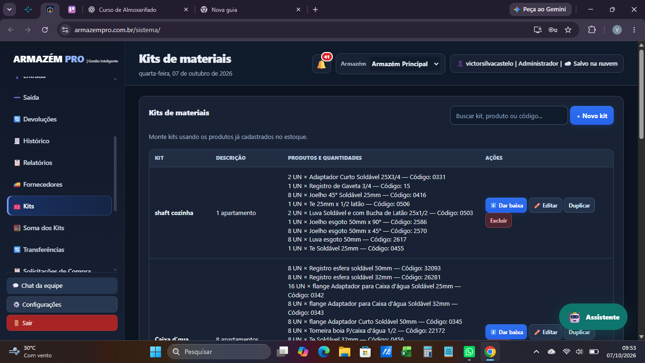Open Chat da equipe
Image resolution: width=645 pixels, height=363 pixels.
pyautogui.click(x=62, y=285)
